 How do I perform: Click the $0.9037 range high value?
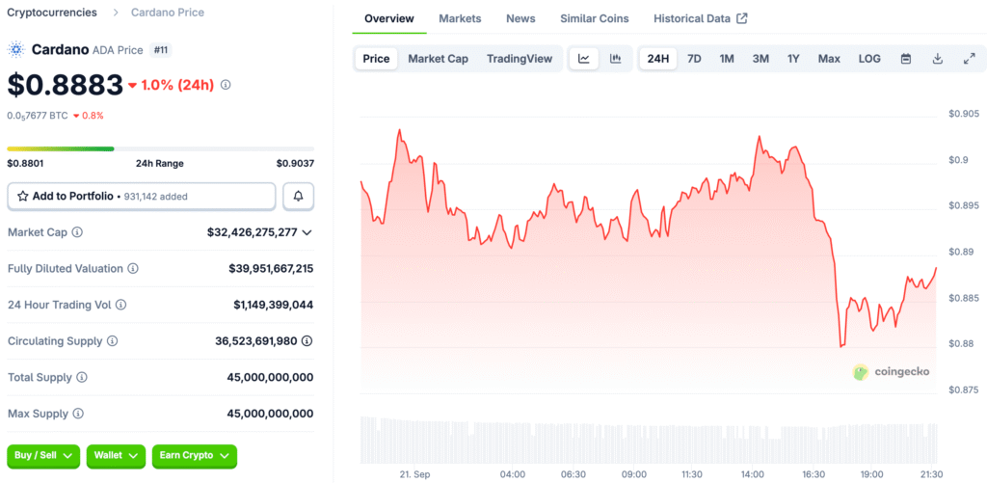(295, 164)
